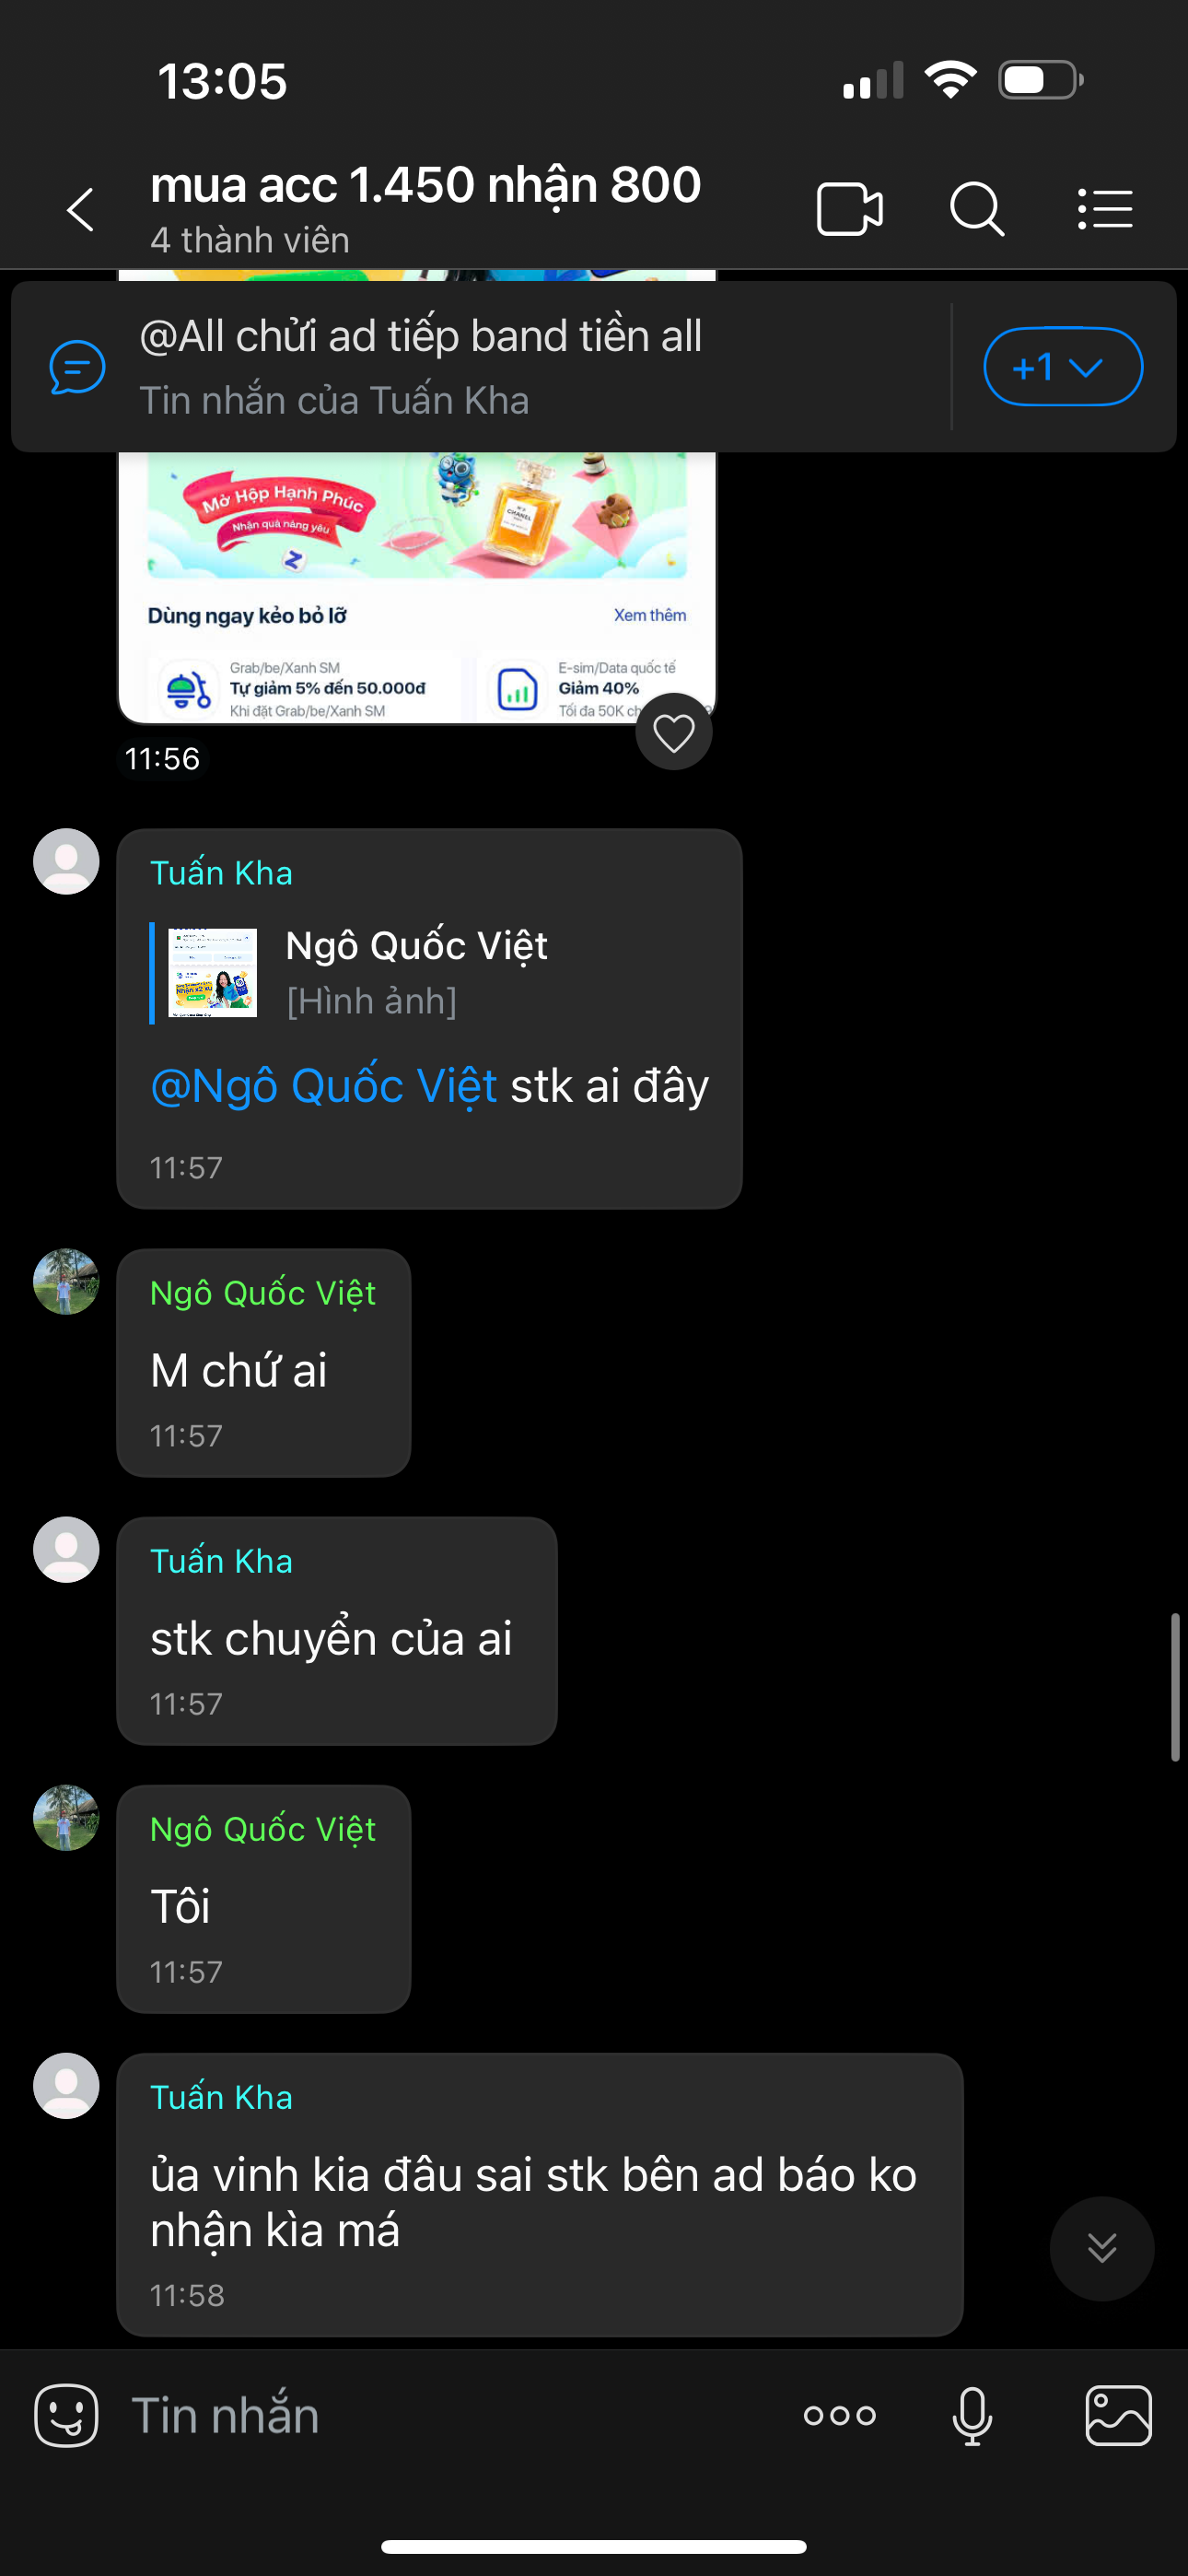
Task: Open Ngô Quốc Việt's avatar beside M chứ ai
Action: pos(66,1281)
